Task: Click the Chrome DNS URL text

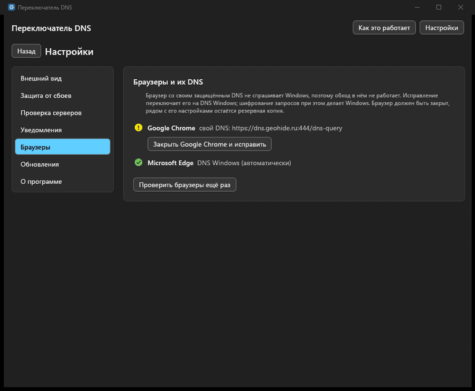Action: pyautogui.click(x=287, y=128)
